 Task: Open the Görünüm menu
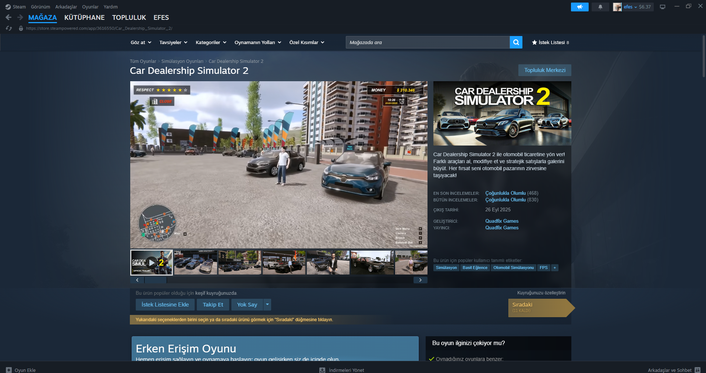point(40,7)
